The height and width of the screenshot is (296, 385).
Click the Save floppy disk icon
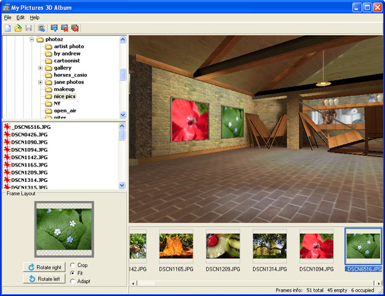(x=28, y=28)
